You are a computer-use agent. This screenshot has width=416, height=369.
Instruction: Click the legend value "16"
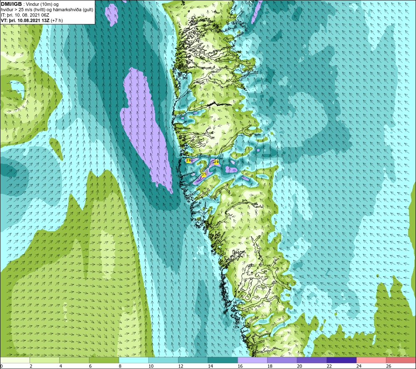(240, 366)
